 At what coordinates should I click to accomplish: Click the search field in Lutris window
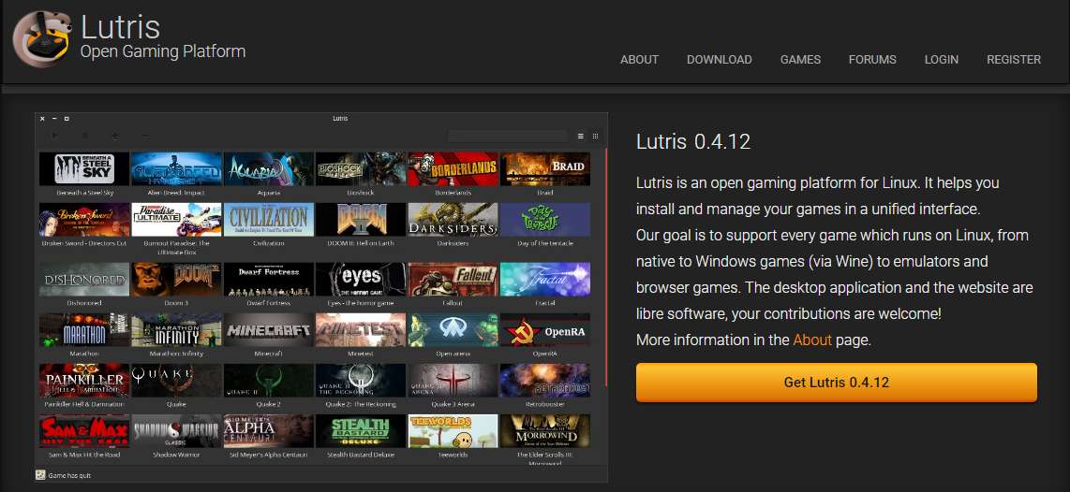507,137
